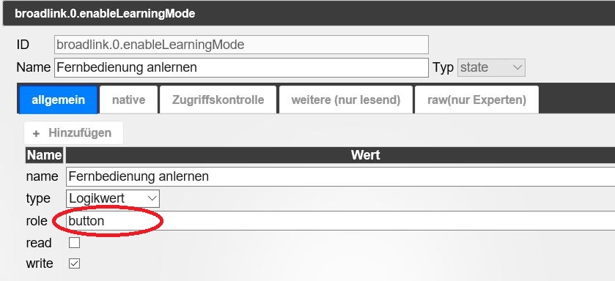This screenshot has height=281, width=615.
Task: Switch to the native tab
Action: 129,100
